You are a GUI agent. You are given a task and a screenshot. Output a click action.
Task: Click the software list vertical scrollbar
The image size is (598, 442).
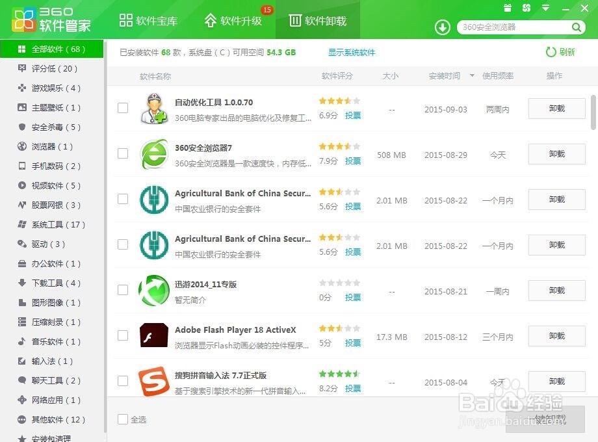coord(593,112)
